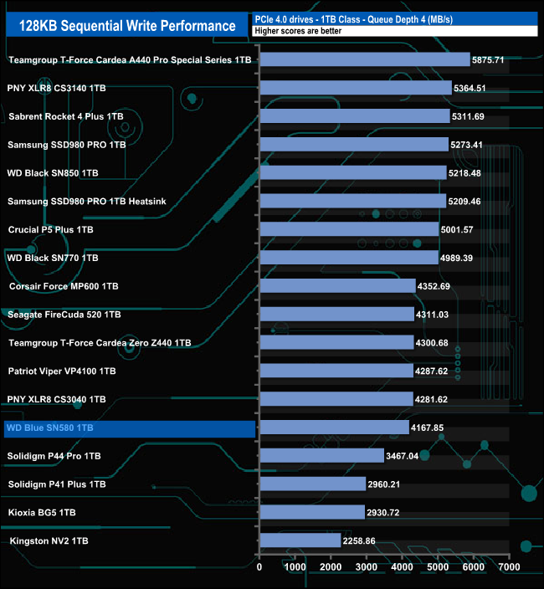Click the Seagate FireCuda 520 1TB label
The image size is (544, 589).
tap(64, 315)
